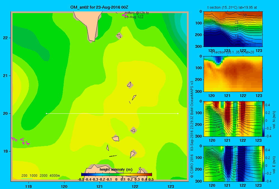The image size is (279, 189).
Task: Click longitude label "119" under the main map
Action: click(28, 186)
